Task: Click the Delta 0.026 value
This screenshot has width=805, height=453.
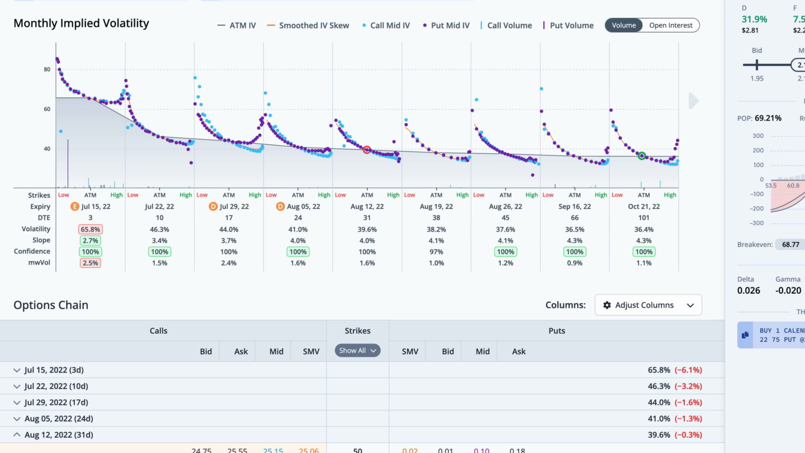Action: (x=749, y=290)
